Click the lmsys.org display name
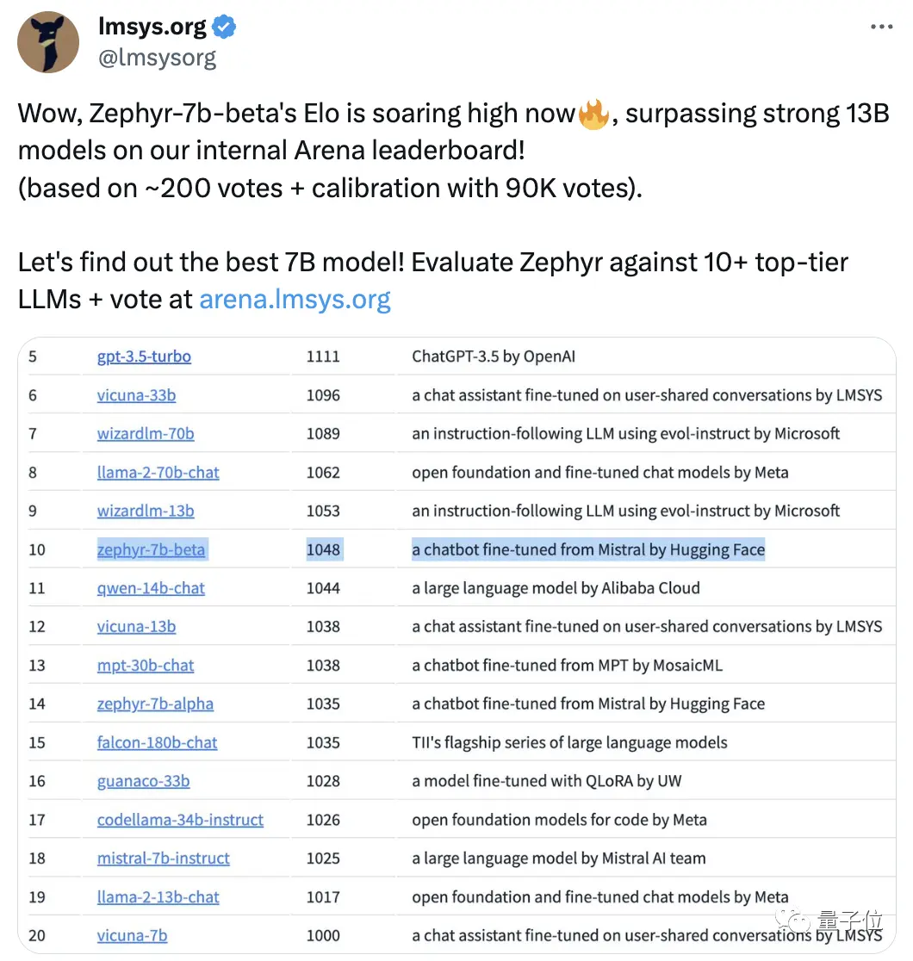The image size is (913, 961). pyautogui.click(x=152, y=27)
